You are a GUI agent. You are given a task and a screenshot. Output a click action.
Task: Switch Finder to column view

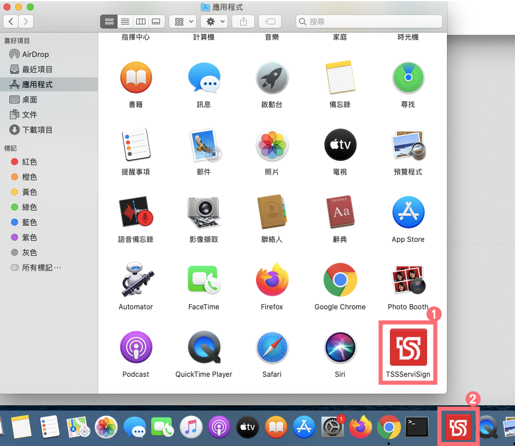(x=141, y=22)
